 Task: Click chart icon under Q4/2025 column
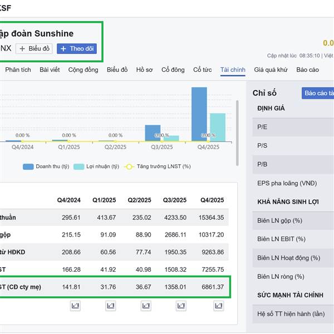click(x=217, y=306)
